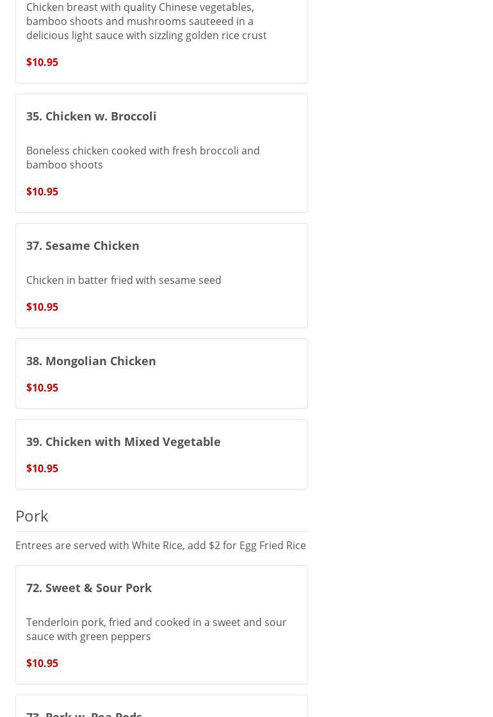Click the sizzling golden rice crust description
This screenshot has height=717, width=493.
(146, 22)
